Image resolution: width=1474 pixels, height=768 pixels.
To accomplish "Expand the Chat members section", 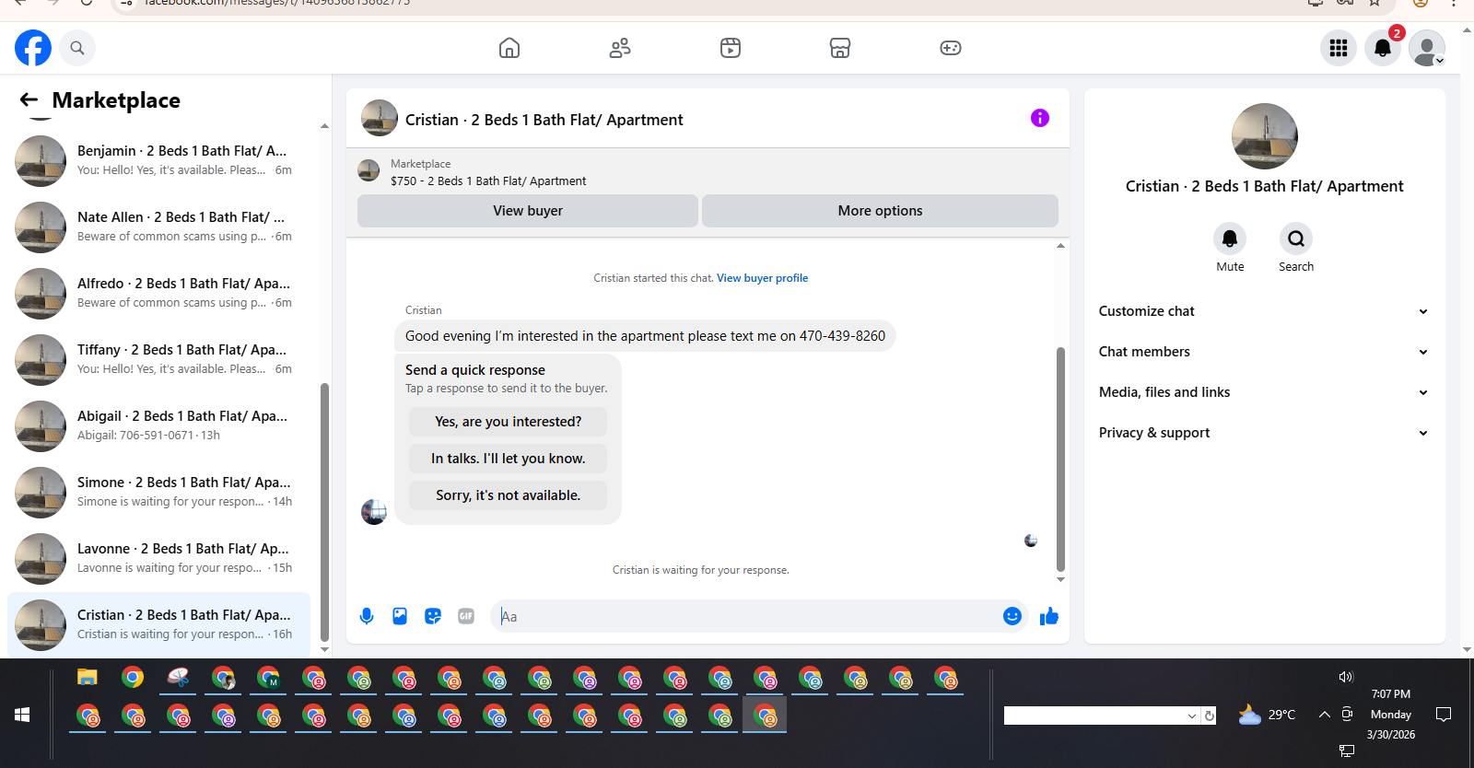I will point(1264,352).
